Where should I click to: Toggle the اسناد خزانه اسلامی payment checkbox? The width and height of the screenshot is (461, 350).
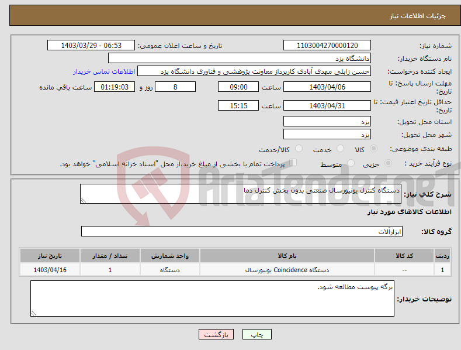293,163
